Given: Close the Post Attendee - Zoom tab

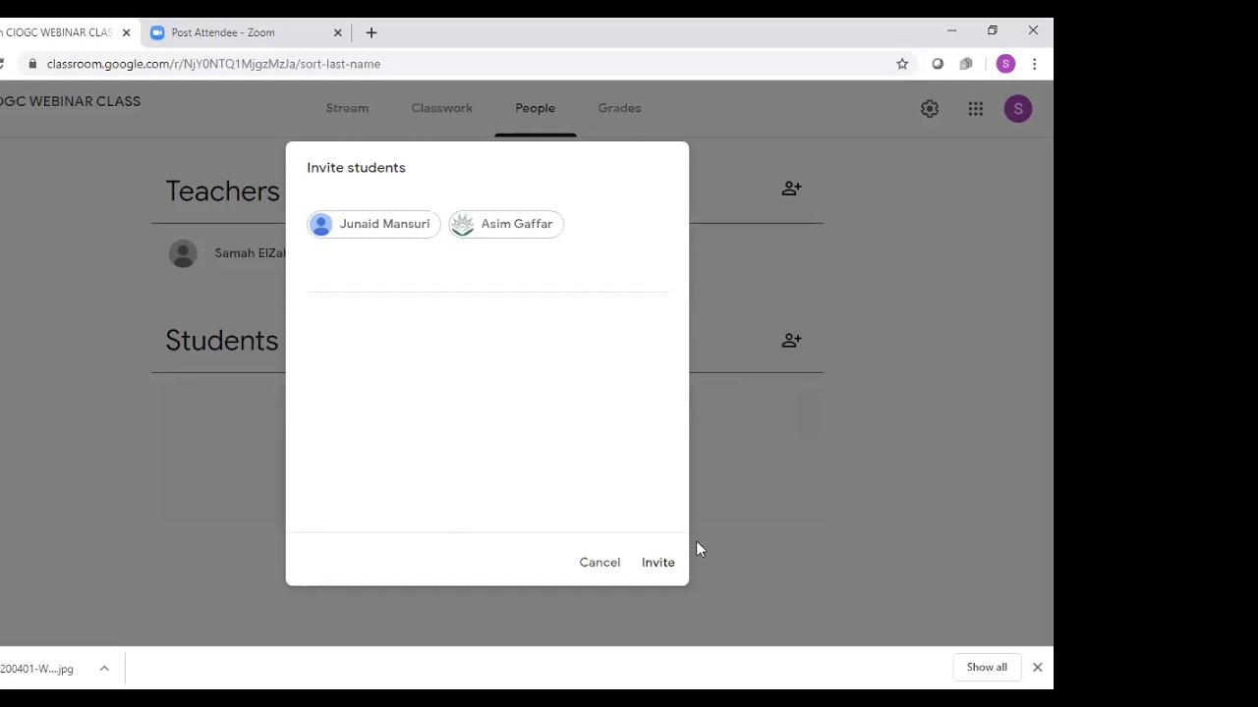Looking at the screenshot, I should [338, 32].
